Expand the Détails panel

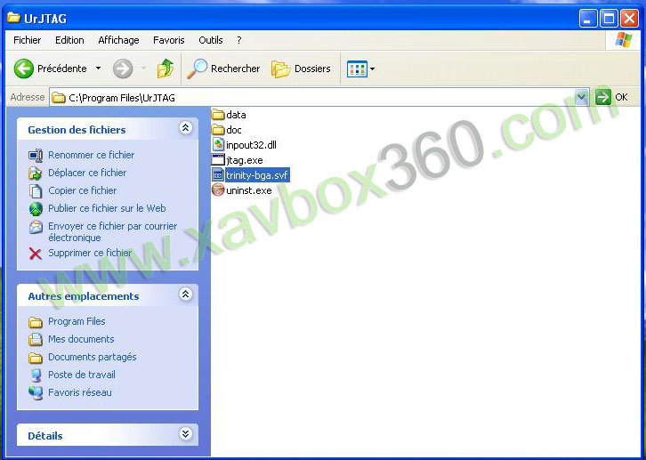click(186, 433)
